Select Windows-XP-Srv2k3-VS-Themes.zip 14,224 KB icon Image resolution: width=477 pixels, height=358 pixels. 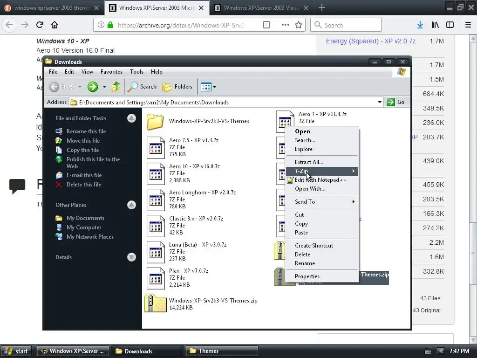pos(156,303)
